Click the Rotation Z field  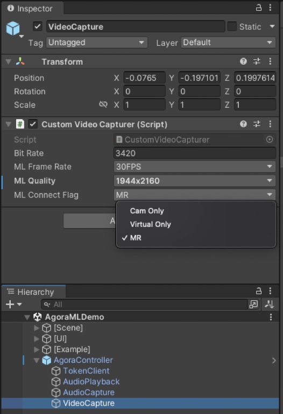[x=255, y=91]
